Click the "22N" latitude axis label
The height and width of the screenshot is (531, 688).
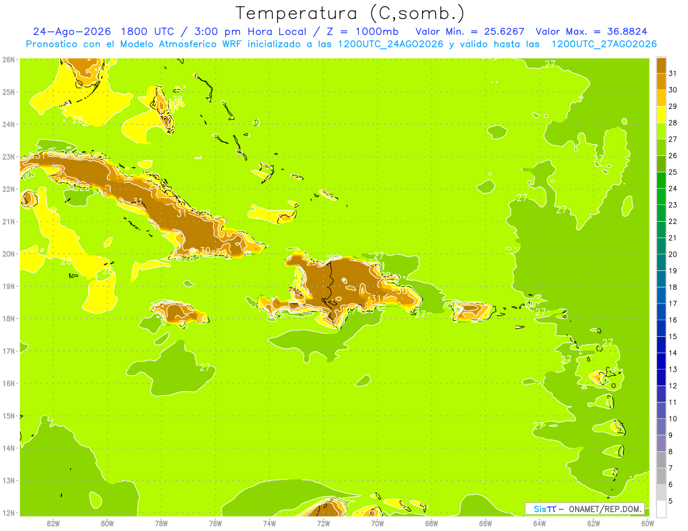point(9,189)
